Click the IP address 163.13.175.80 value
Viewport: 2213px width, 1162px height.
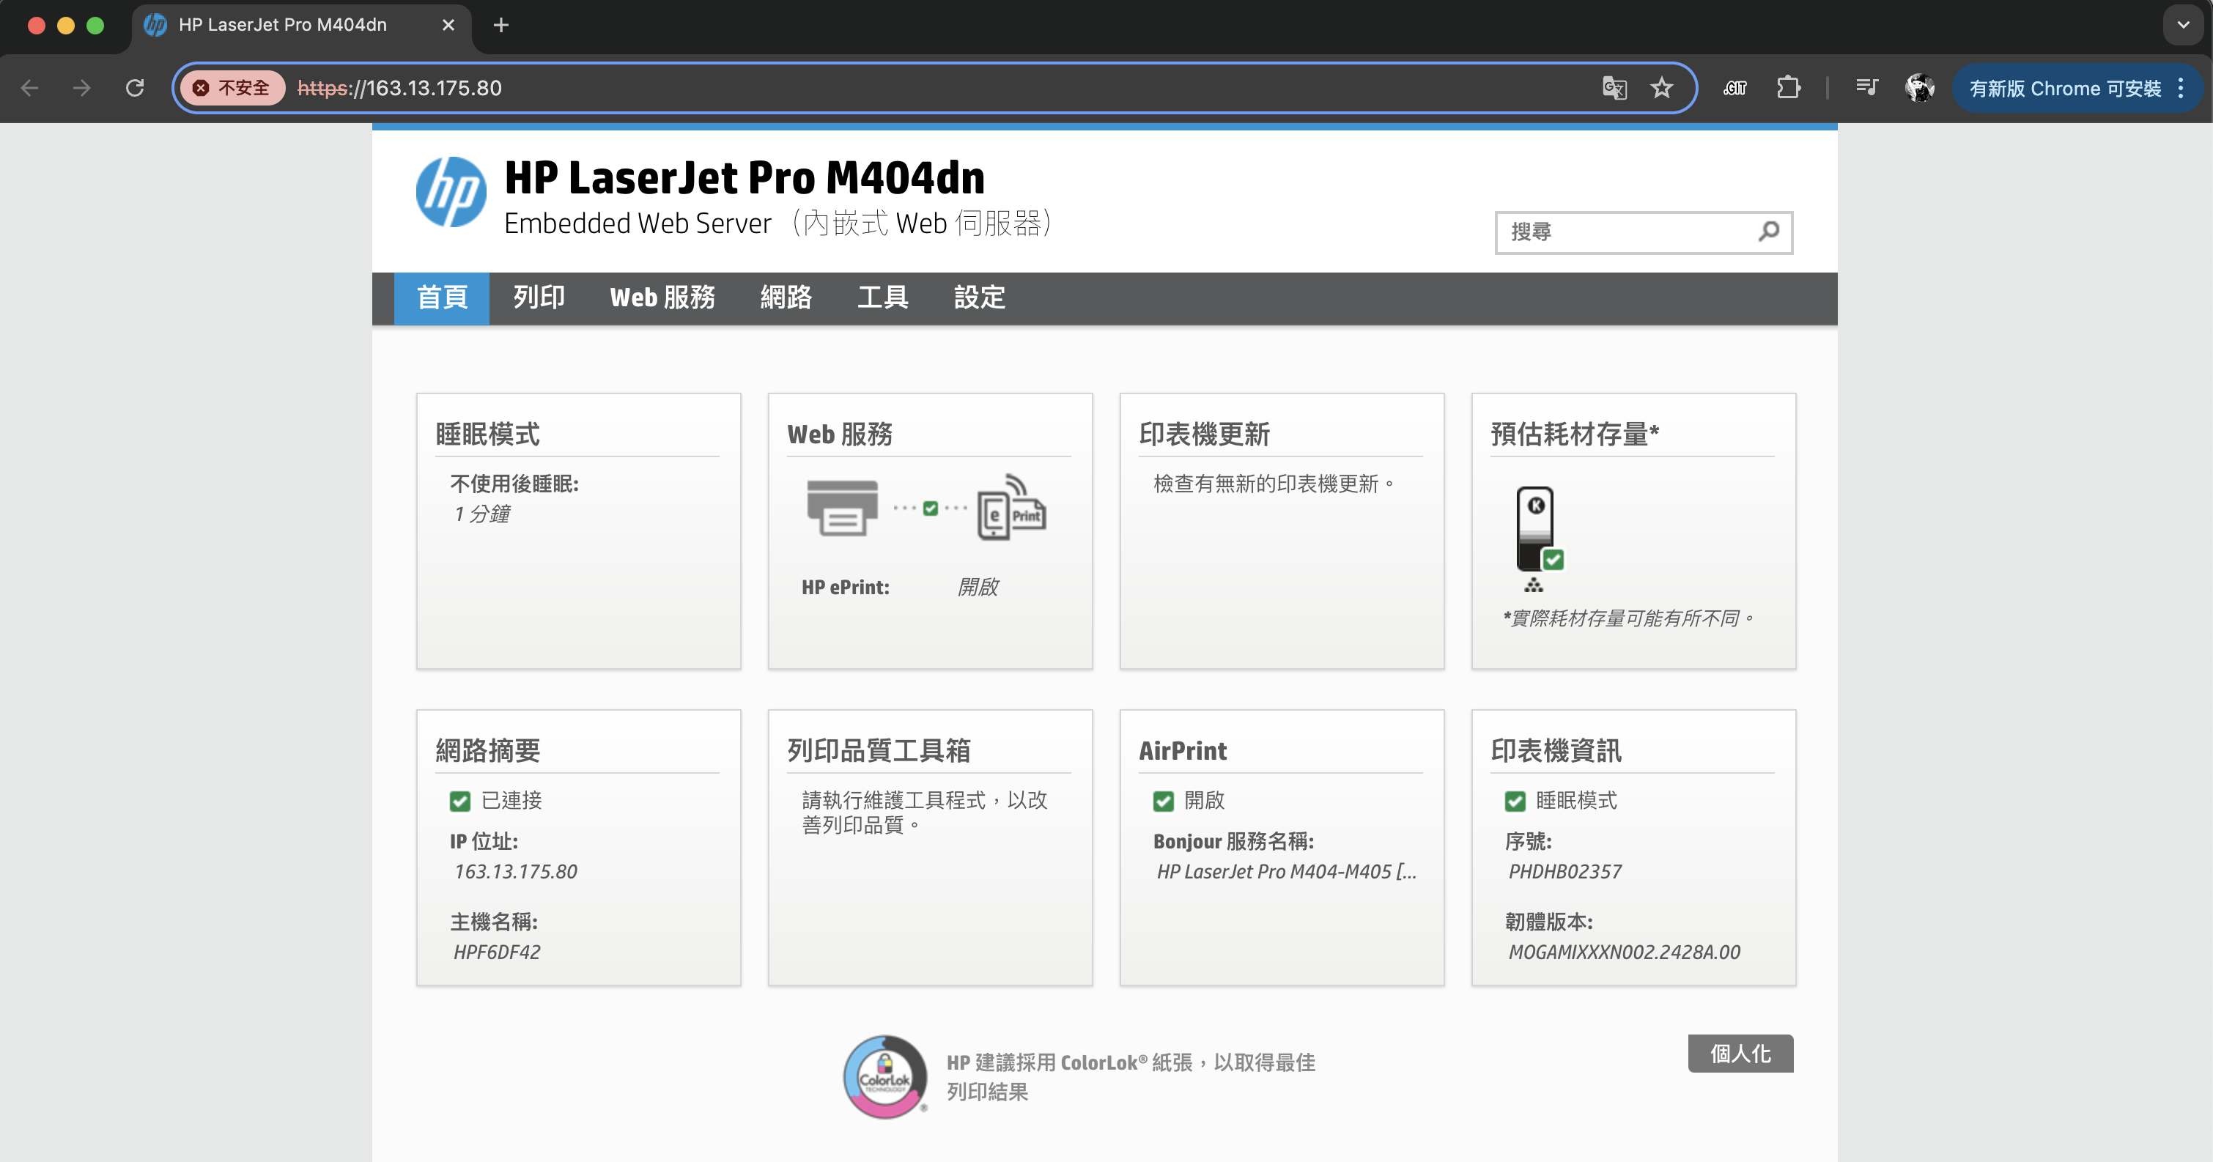click(515, 872)
